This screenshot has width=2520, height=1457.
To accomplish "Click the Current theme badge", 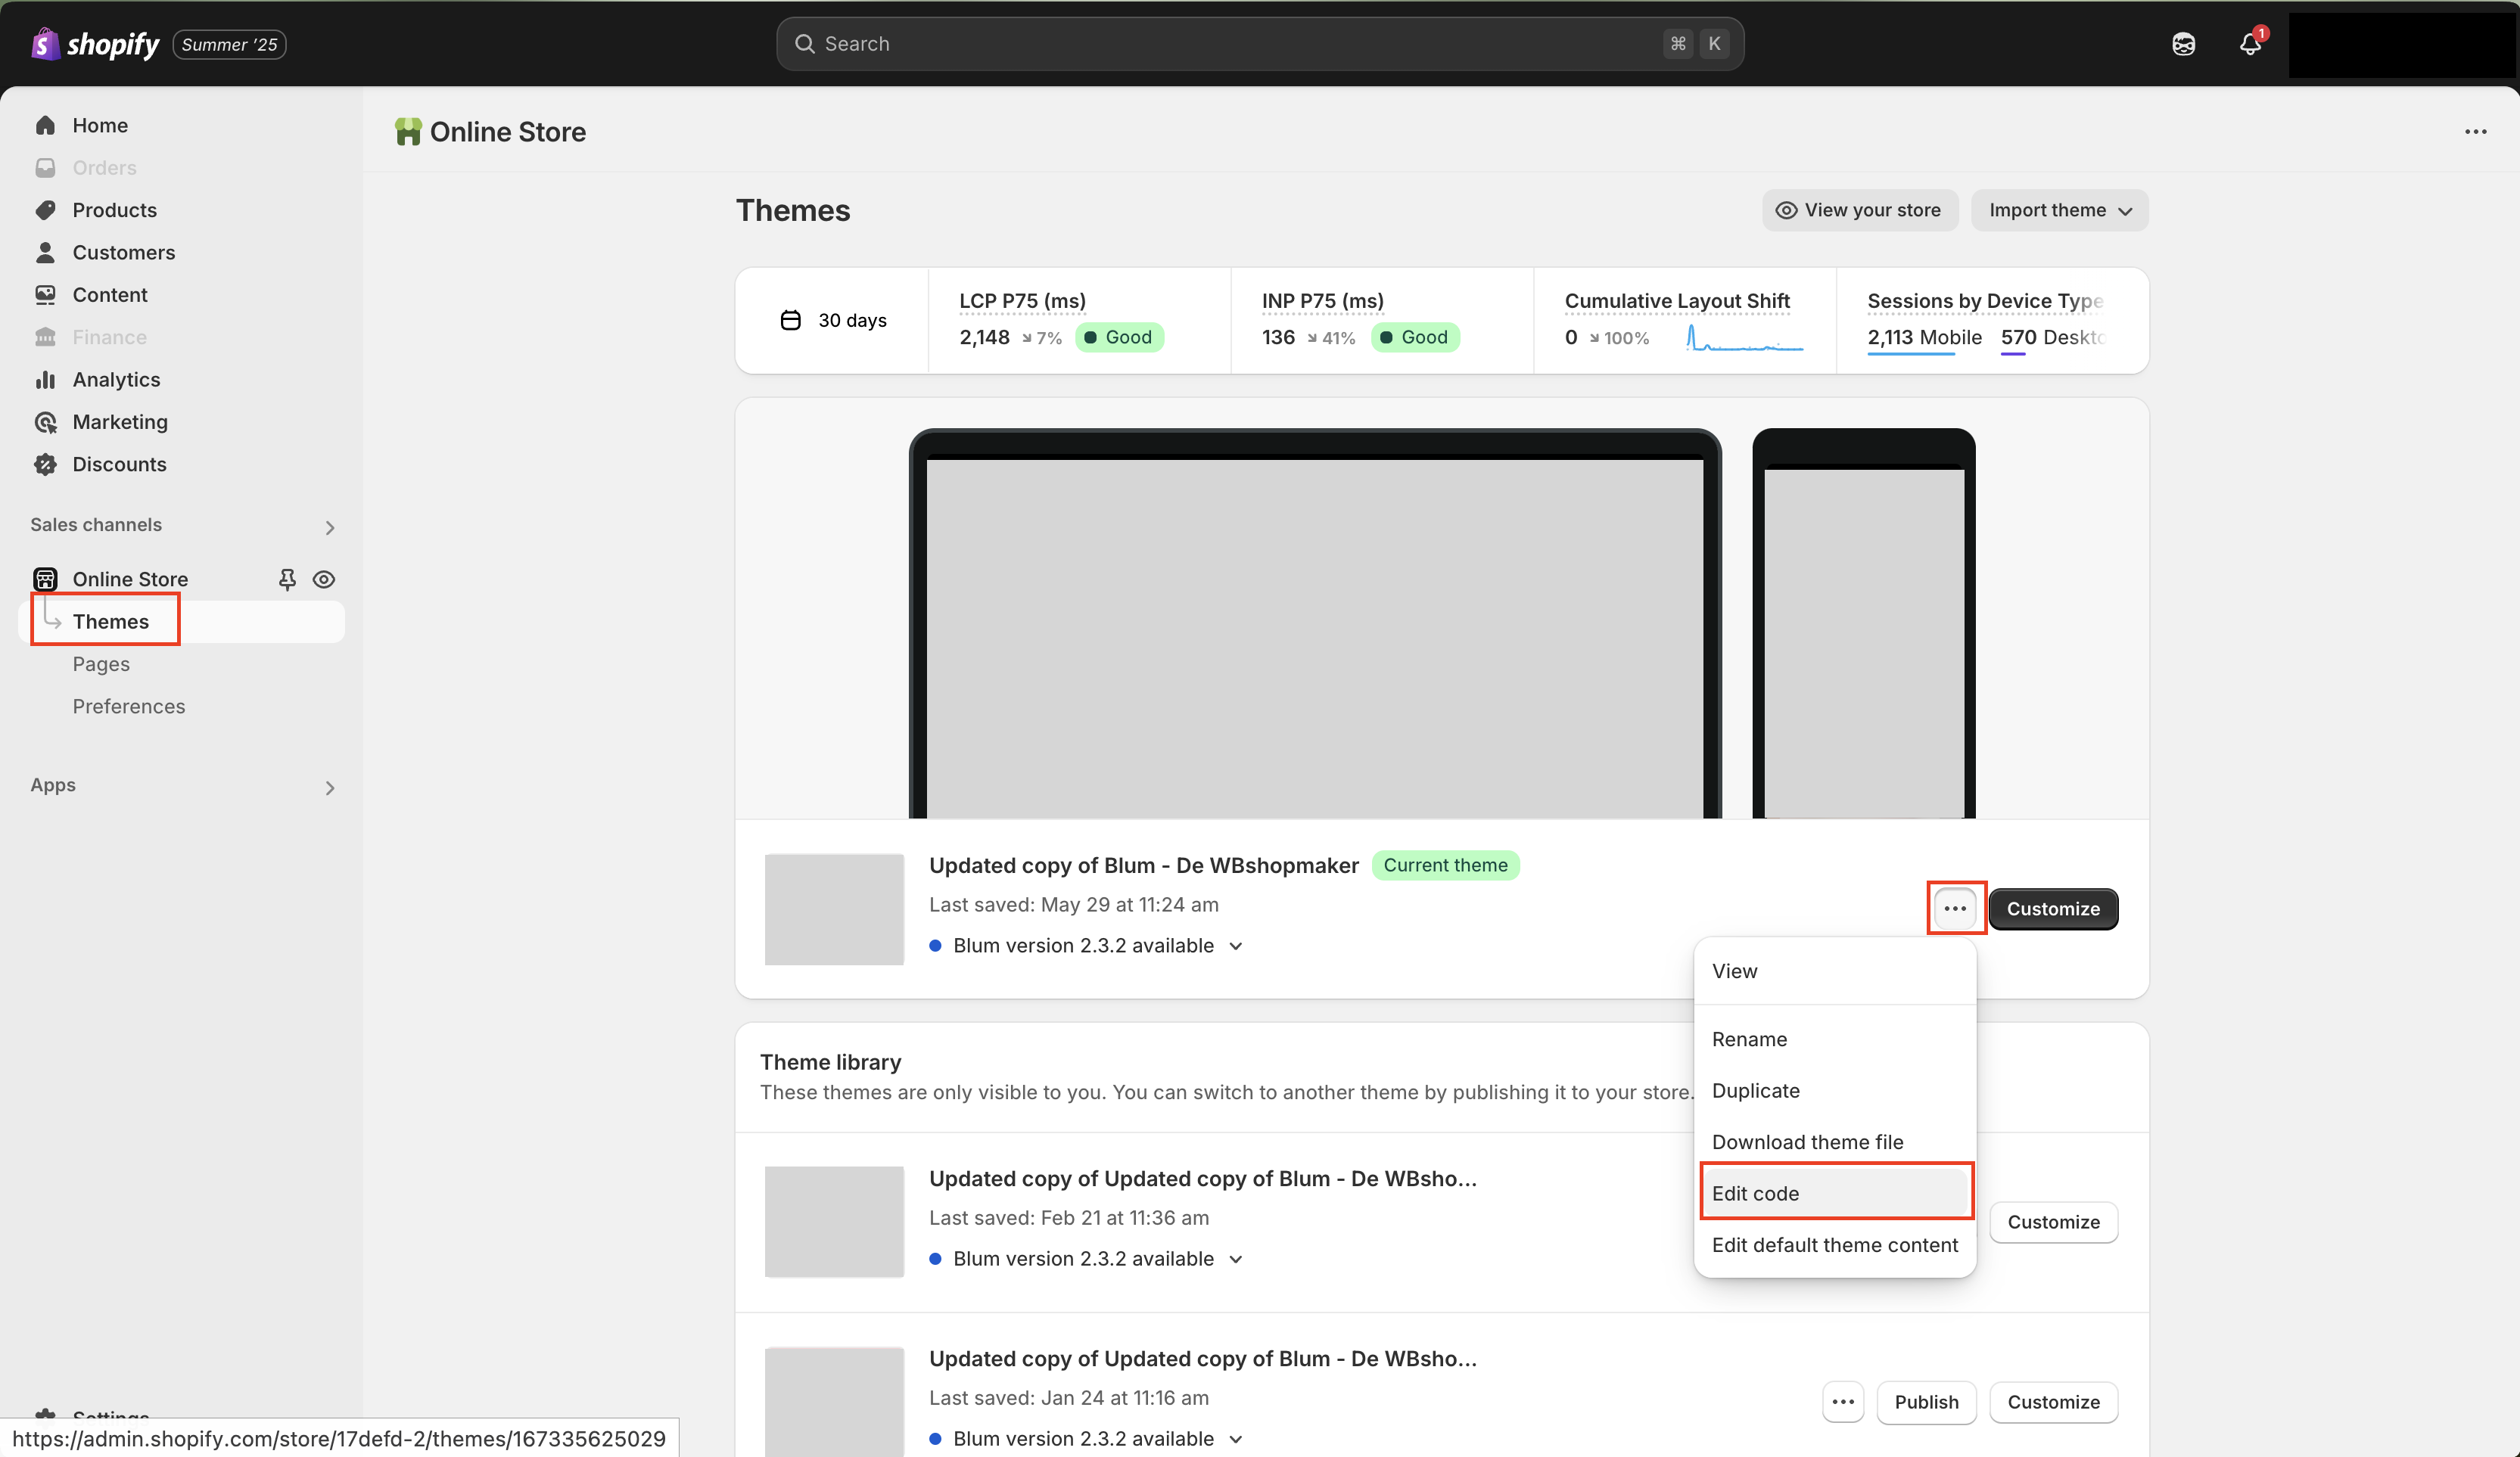I will (1445, 865).
